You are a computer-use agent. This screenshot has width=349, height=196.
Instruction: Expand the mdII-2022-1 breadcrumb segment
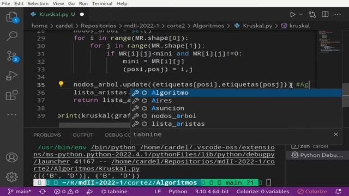coord(142,26)
